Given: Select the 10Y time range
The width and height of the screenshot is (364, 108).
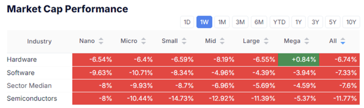Looking at the screenshot, I should pos(351,22).
